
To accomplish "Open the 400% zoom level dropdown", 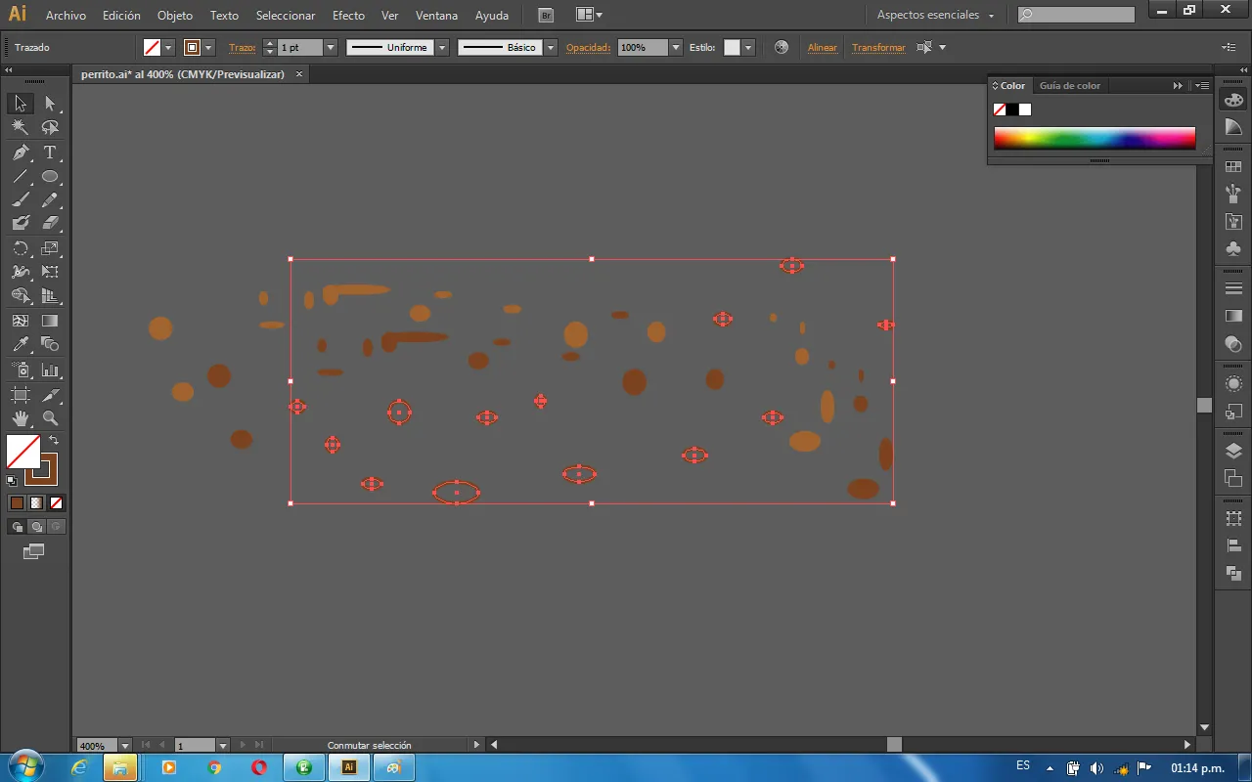I will click(125, 746).
